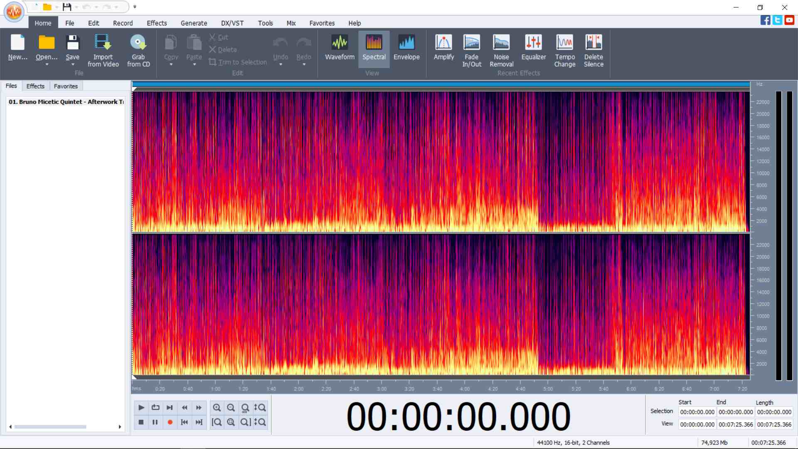Screen dimensions: 798x449
Task: Switch to Favorites side panel tab
Action: click(x=66, y=86)
